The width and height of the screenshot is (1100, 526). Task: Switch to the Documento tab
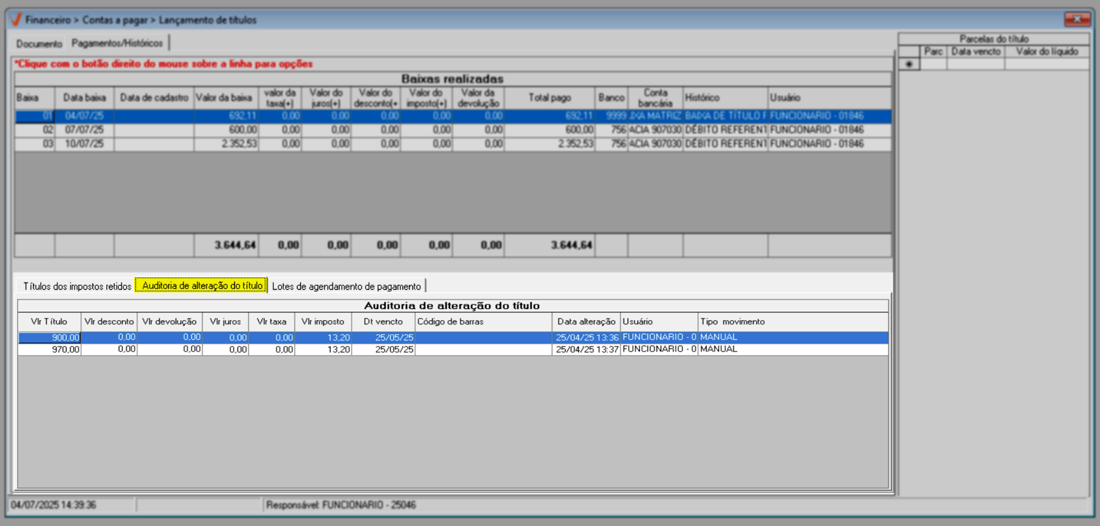pos(39,44)
